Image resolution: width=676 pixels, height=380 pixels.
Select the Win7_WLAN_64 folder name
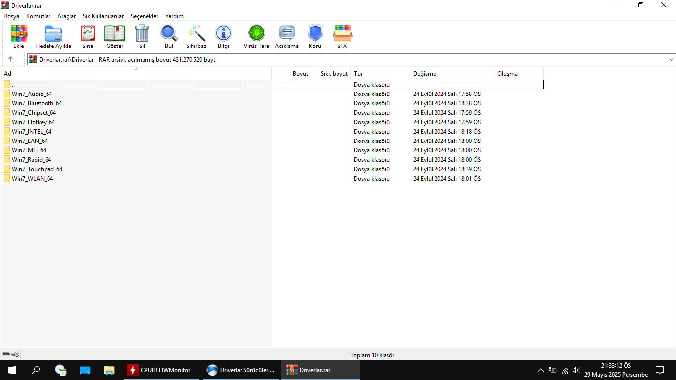(x=33, y=179)
